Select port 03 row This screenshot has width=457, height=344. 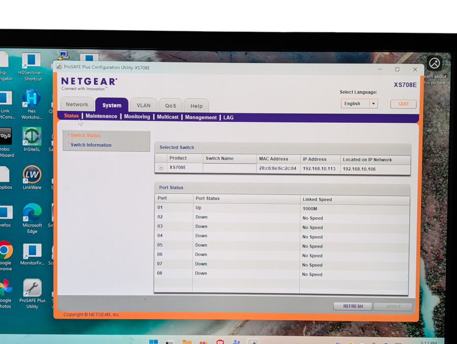(x=282, y=227)
